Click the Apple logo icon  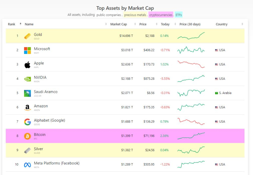point(27,65)
